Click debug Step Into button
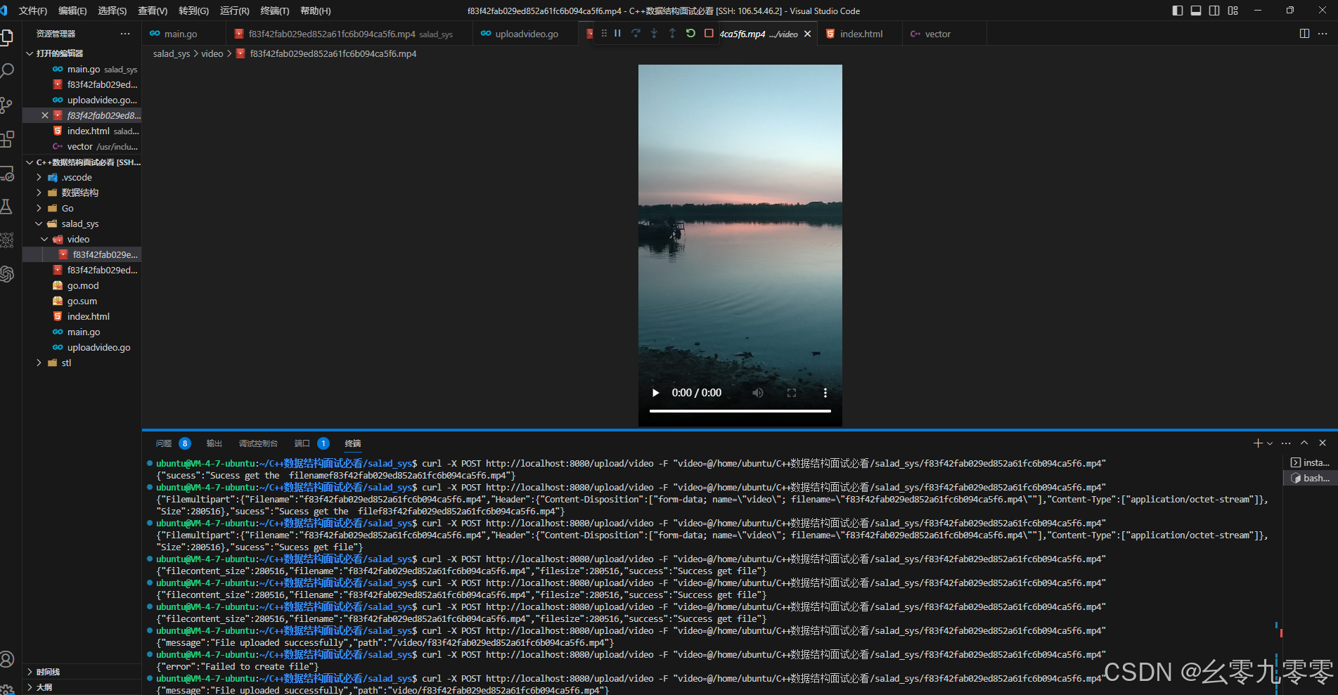 pos(654,33)
